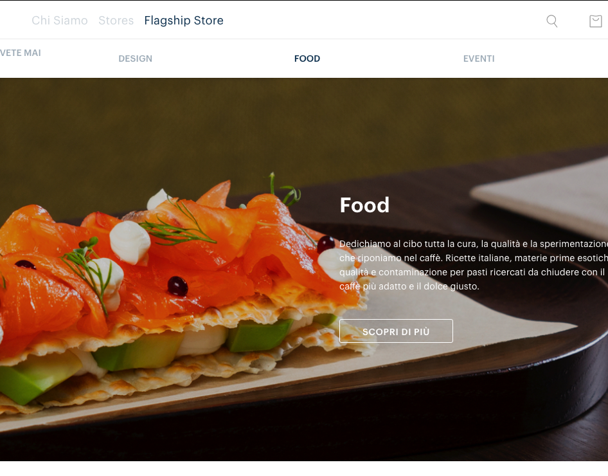The height and width of the screenshot is (476, 608).
Task: Go to the Chi Siamo page
Action: tap(60, 20)
